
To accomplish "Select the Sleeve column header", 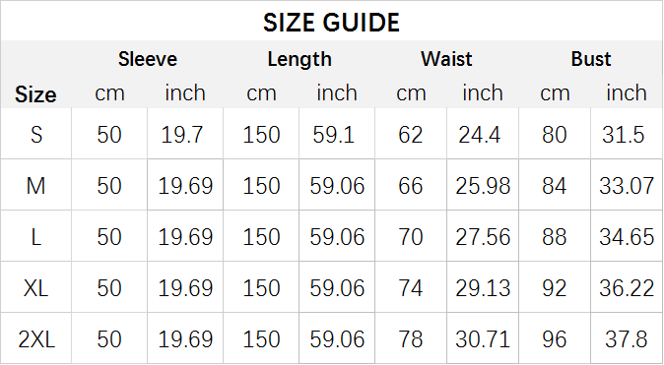I will [x=148, y=59].
